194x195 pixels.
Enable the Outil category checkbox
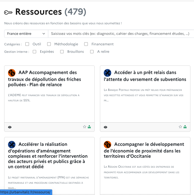pos(27,44)
